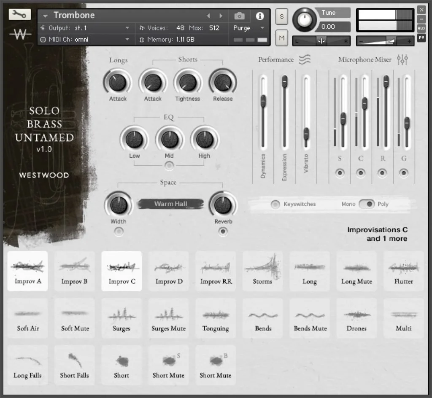This screenshot has height=398, width=432.
Task: Click the Westwood W logo
Action: click(x=20, y=35)
